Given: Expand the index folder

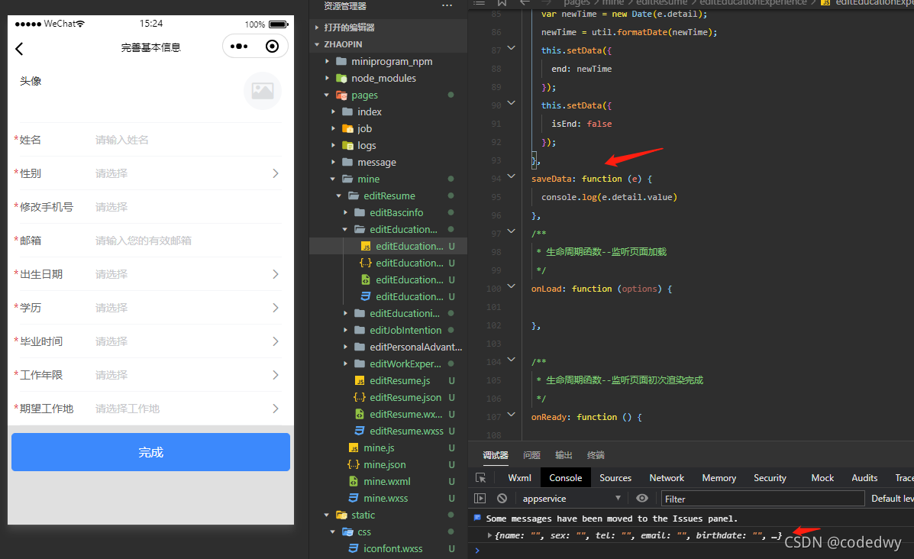Looking at the screenshot, I should pyautogui.click(x=388, y=112).
